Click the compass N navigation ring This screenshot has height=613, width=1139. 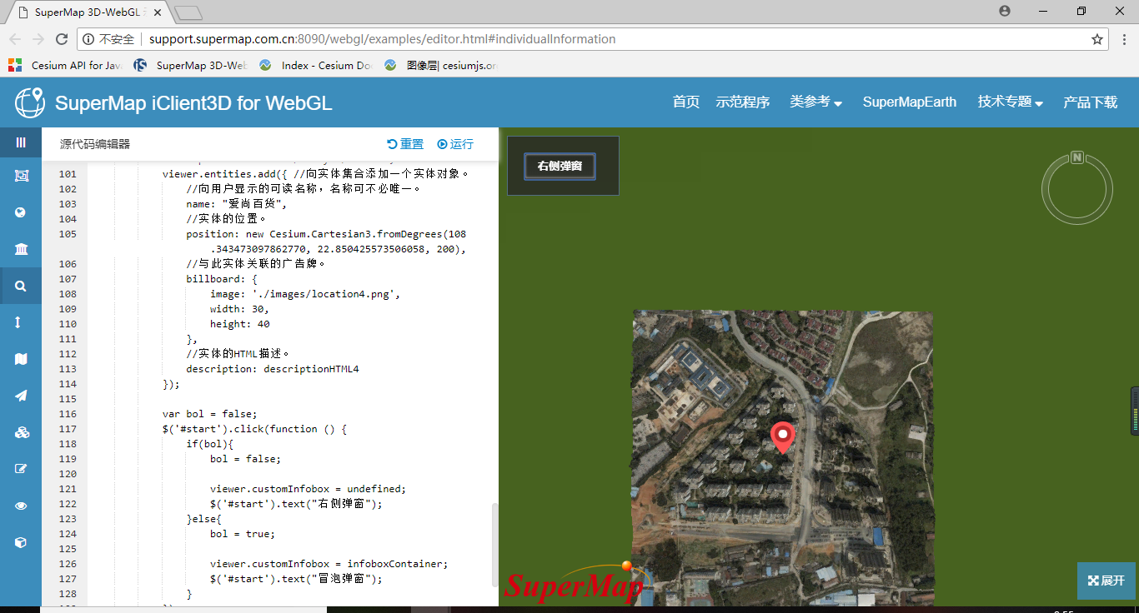[1076, 189]
